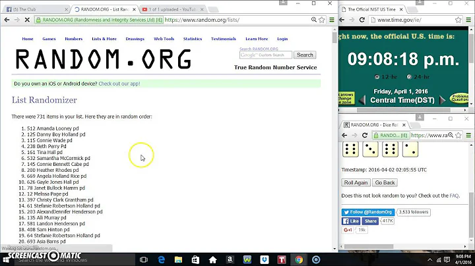This screenshot has width=475, height=266.
Task: Go back in the time.gov window
Action: 342,20
